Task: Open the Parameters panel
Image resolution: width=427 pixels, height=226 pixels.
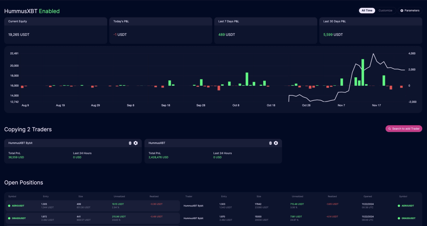Action: click(x=410, y=10)
